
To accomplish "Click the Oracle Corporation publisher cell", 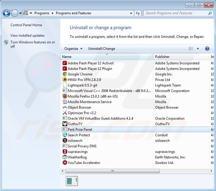I will [170, 119].
